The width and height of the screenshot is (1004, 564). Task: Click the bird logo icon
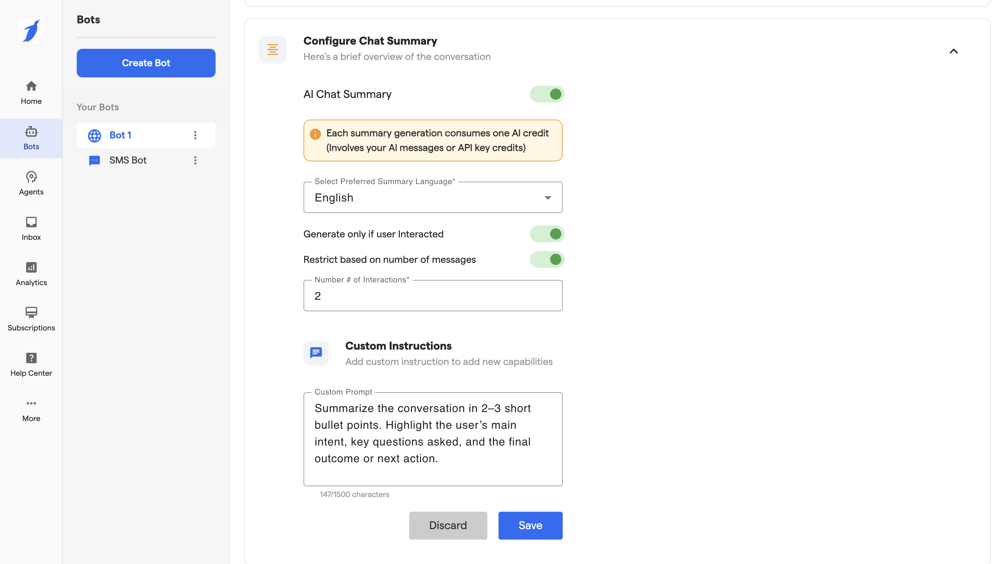pyautogui.click(x=31, y=31)
